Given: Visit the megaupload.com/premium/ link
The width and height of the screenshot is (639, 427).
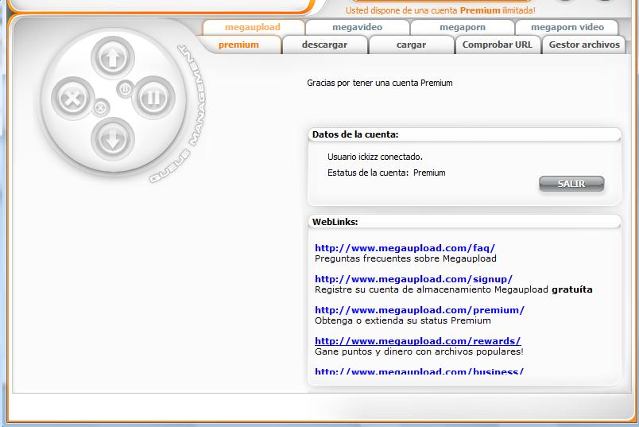Looking at the screenshot, I should click(419, 310).
